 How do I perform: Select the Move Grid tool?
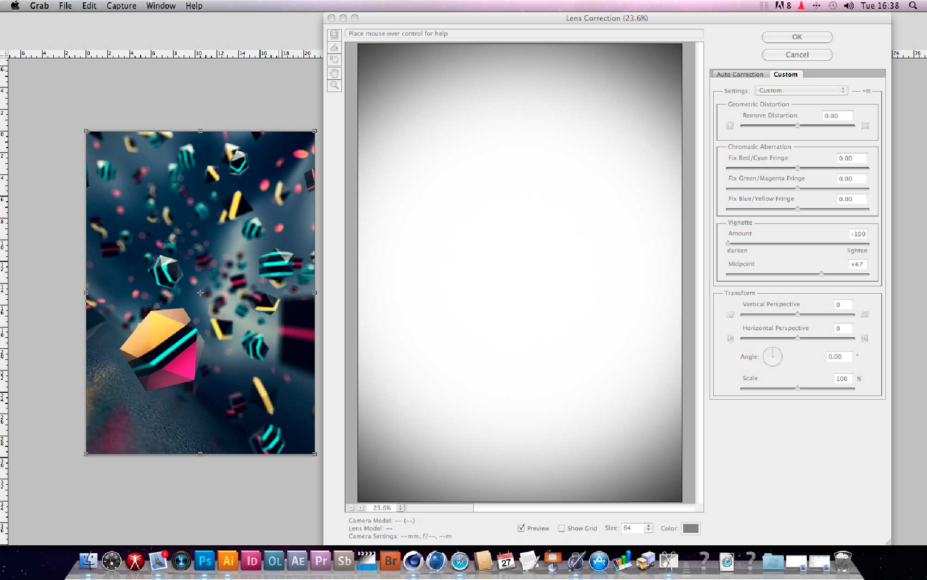[x=334, y=60]
